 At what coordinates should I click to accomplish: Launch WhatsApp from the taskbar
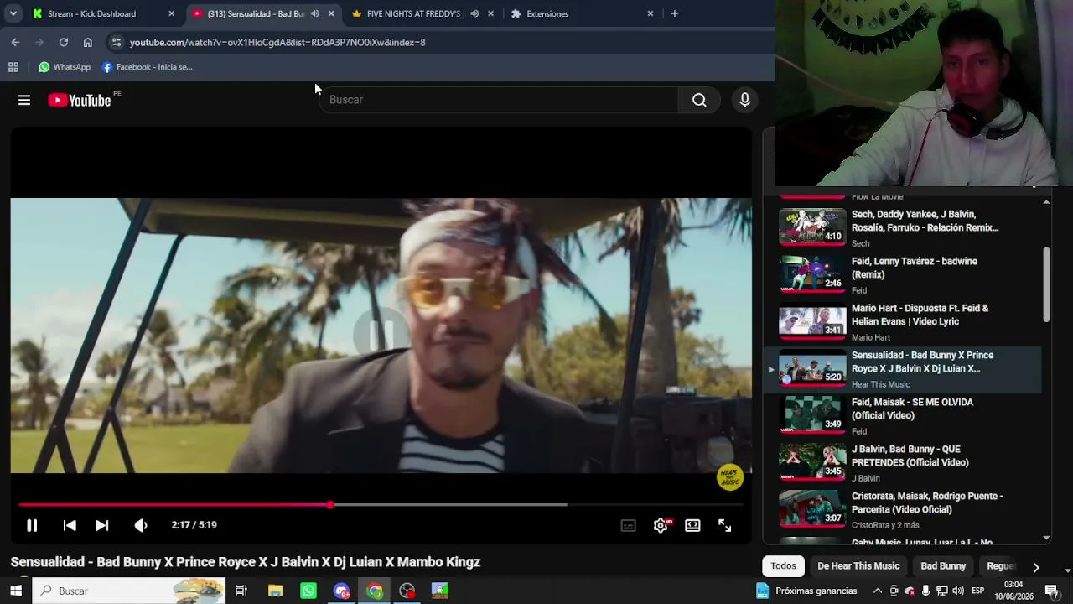click(308, 591)
